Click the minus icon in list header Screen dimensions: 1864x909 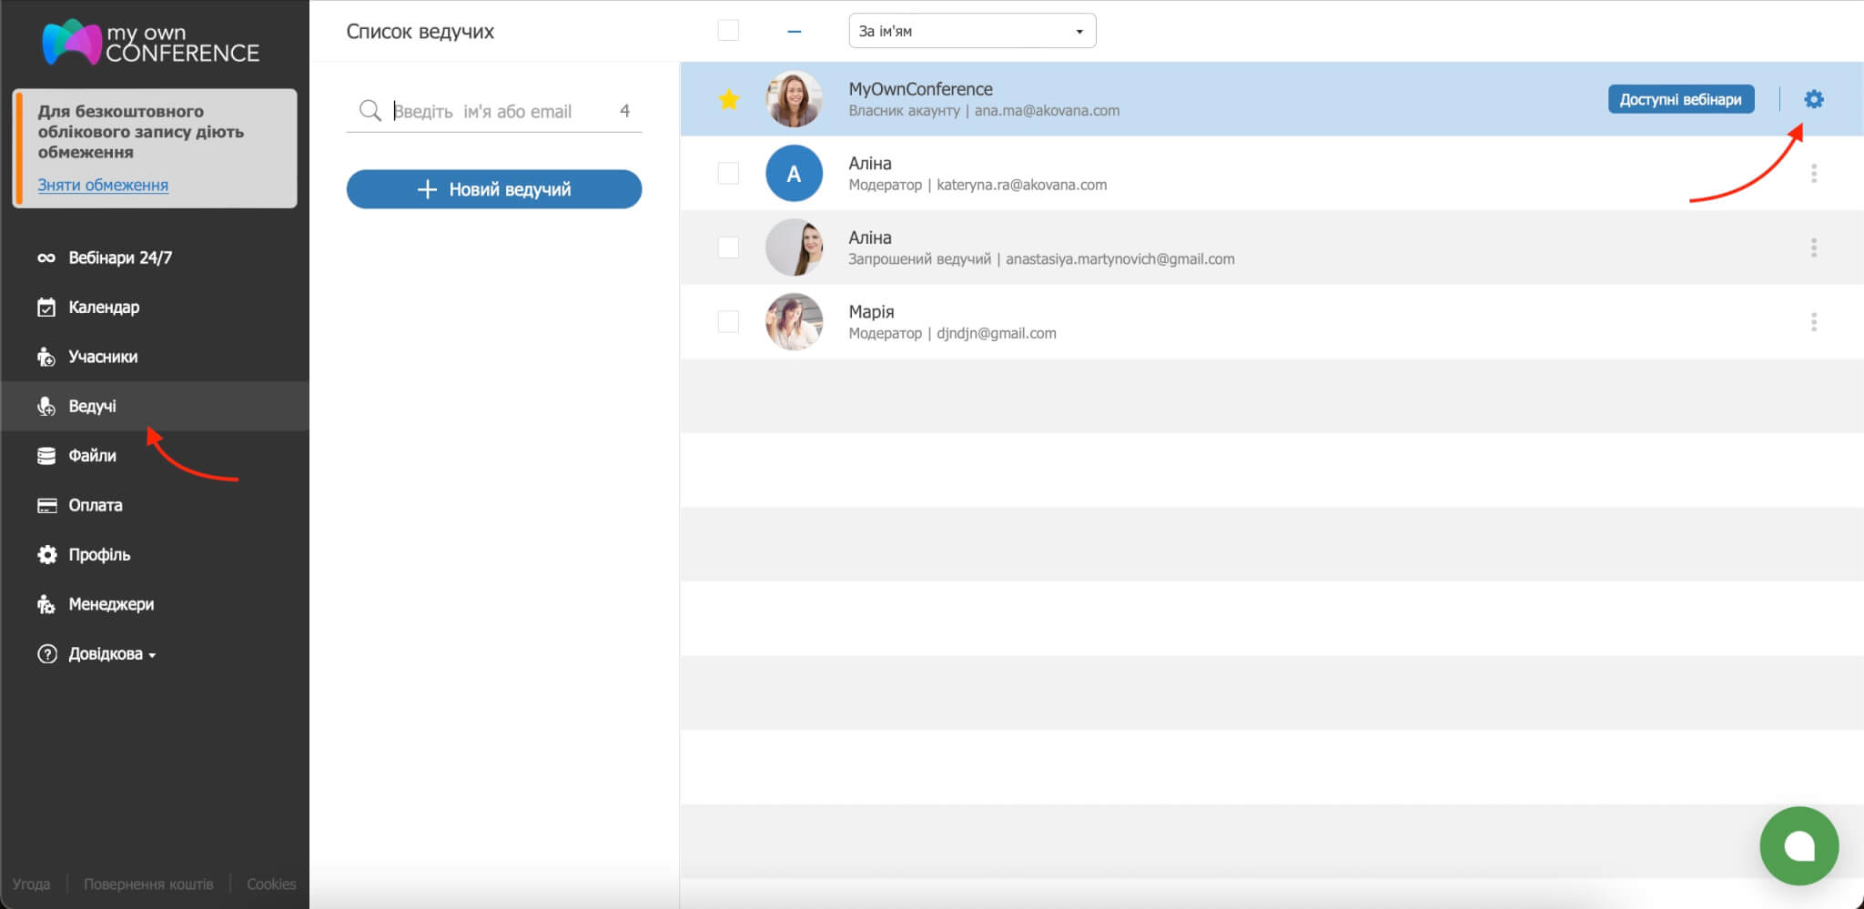(794, 32)
